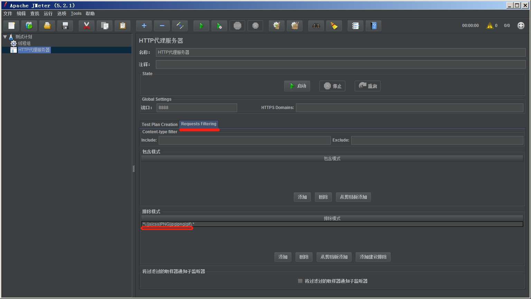The width and height of the screenshot is (531, 299).
Task: Click the Save floppy disk icon
Action: click(x=65, y=26)
